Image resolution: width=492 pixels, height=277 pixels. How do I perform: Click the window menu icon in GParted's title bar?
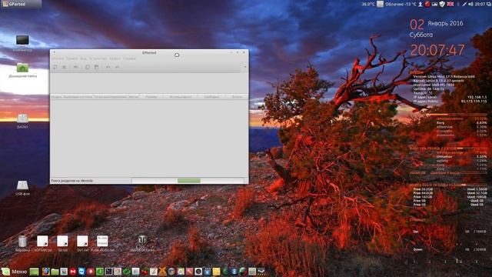tap(54, 52)
